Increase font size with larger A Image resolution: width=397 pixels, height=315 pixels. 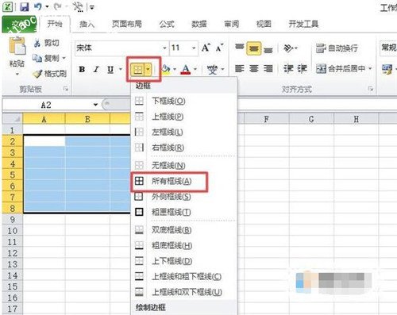[206, 48]
